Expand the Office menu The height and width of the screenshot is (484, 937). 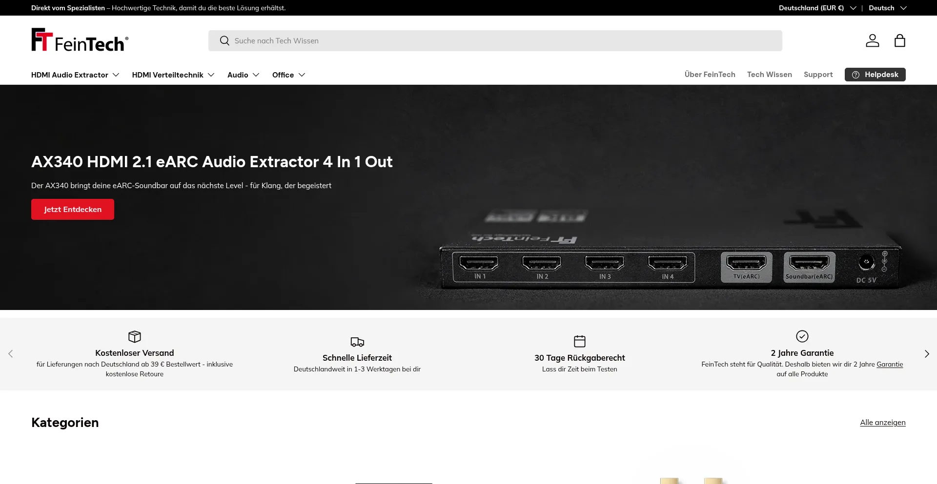289,75
